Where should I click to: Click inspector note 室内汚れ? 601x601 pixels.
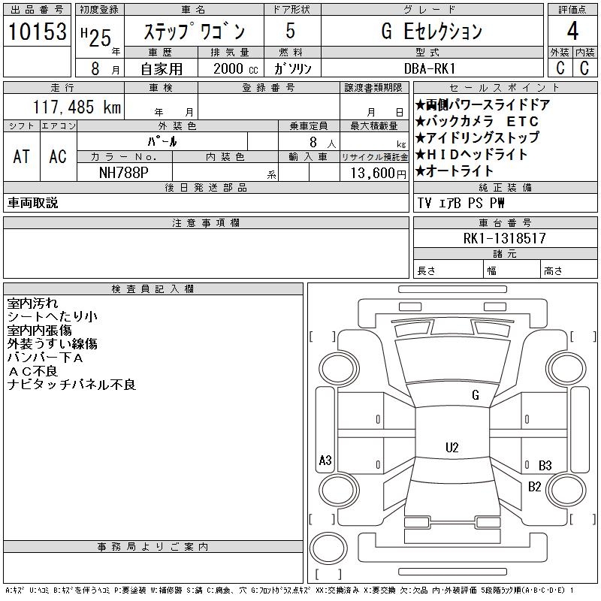coord(32,304)
